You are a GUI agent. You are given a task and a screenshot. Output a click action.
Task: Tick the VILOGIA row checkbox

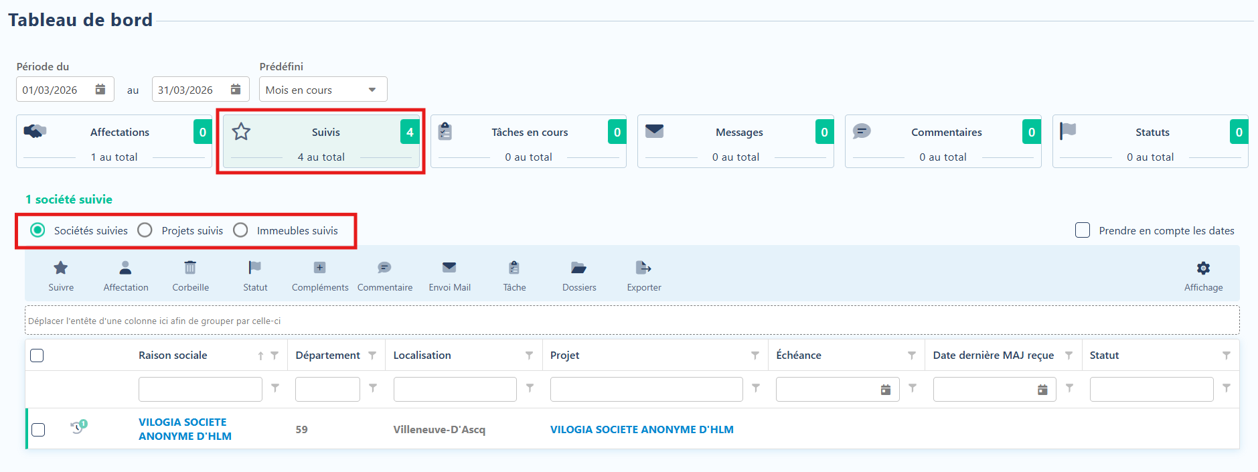[38, 429]
